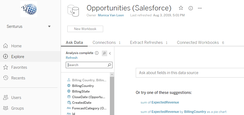Switch to the Connections tab

coord(104,43)
